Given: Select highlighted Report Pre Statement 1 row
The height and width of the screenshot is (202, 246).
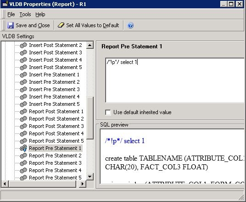Looking at the screenshot, I should click(x=55, y=148).
